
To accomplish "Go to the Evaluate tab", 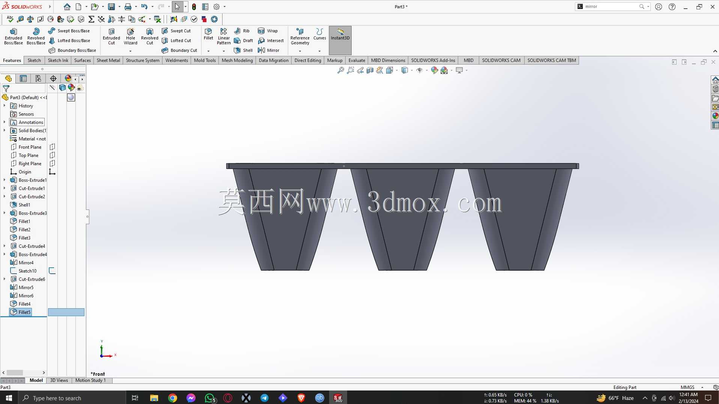I will pyautogui.click(x=357, y=60).
